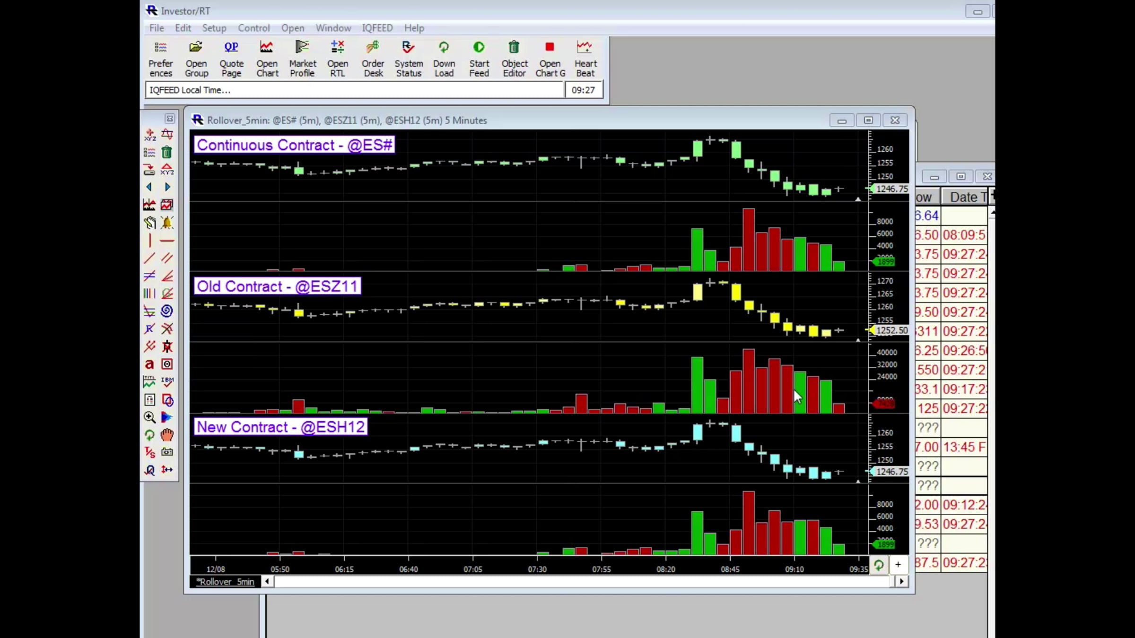1135x638 pixels.
Task: Click the trash can delete tool
Action: click(x=167, y=152)
